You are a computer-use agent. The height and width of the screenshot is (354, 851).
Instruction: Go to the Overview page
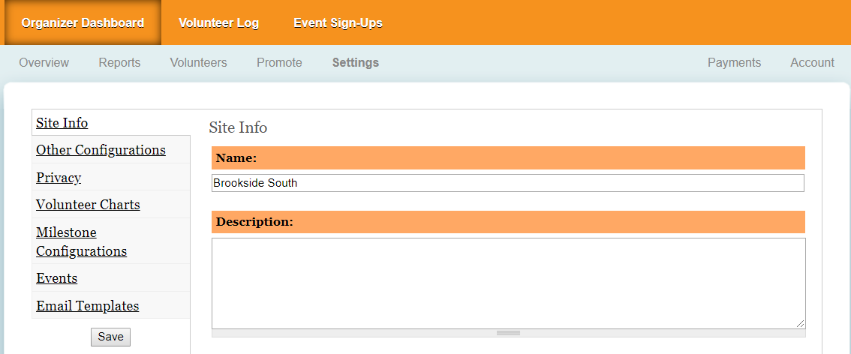[x=44, y=63]
